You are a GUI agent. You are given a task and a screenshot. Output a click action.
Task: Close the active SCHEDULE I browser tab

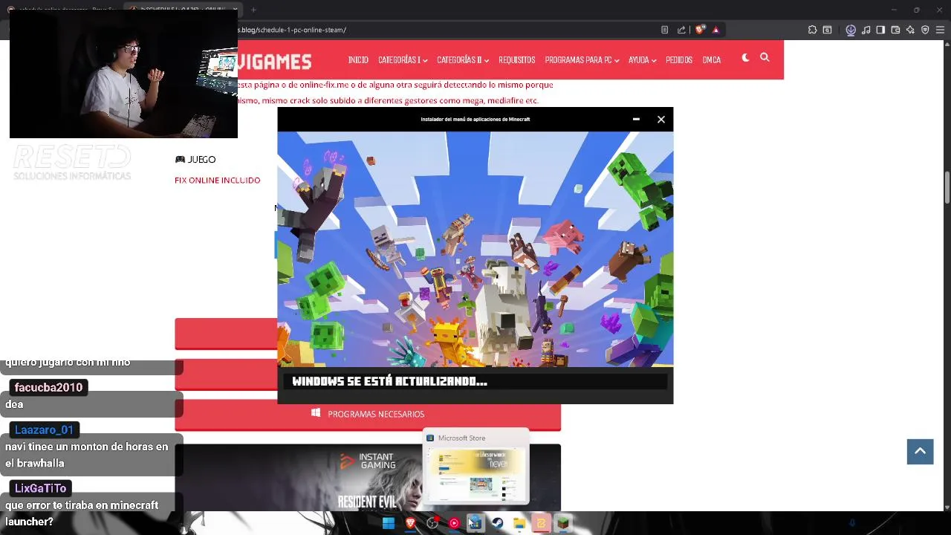tap(235, 10)
